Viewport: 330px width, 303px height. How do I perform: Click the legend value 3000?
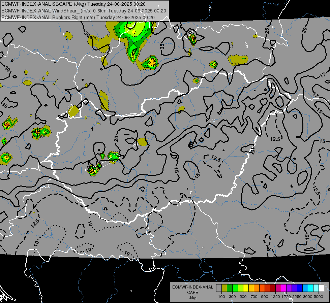[x=308, y=297]
